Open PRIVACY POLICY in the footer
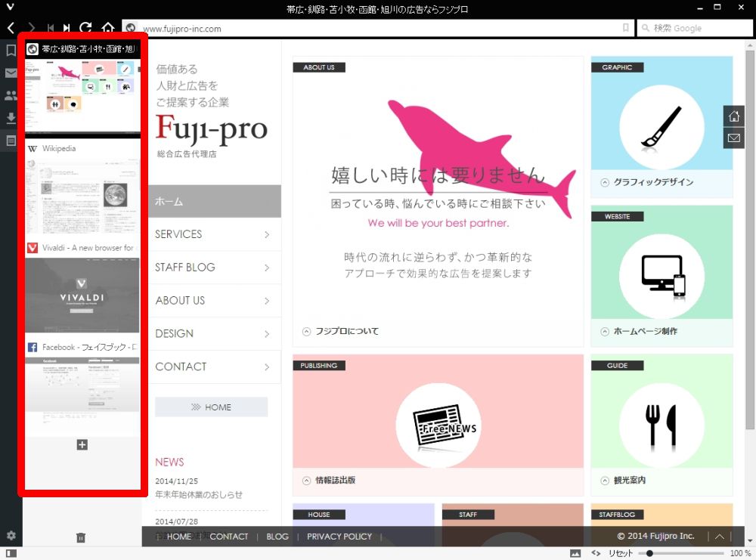The image size is (756, 560). (x=339, y=537)
